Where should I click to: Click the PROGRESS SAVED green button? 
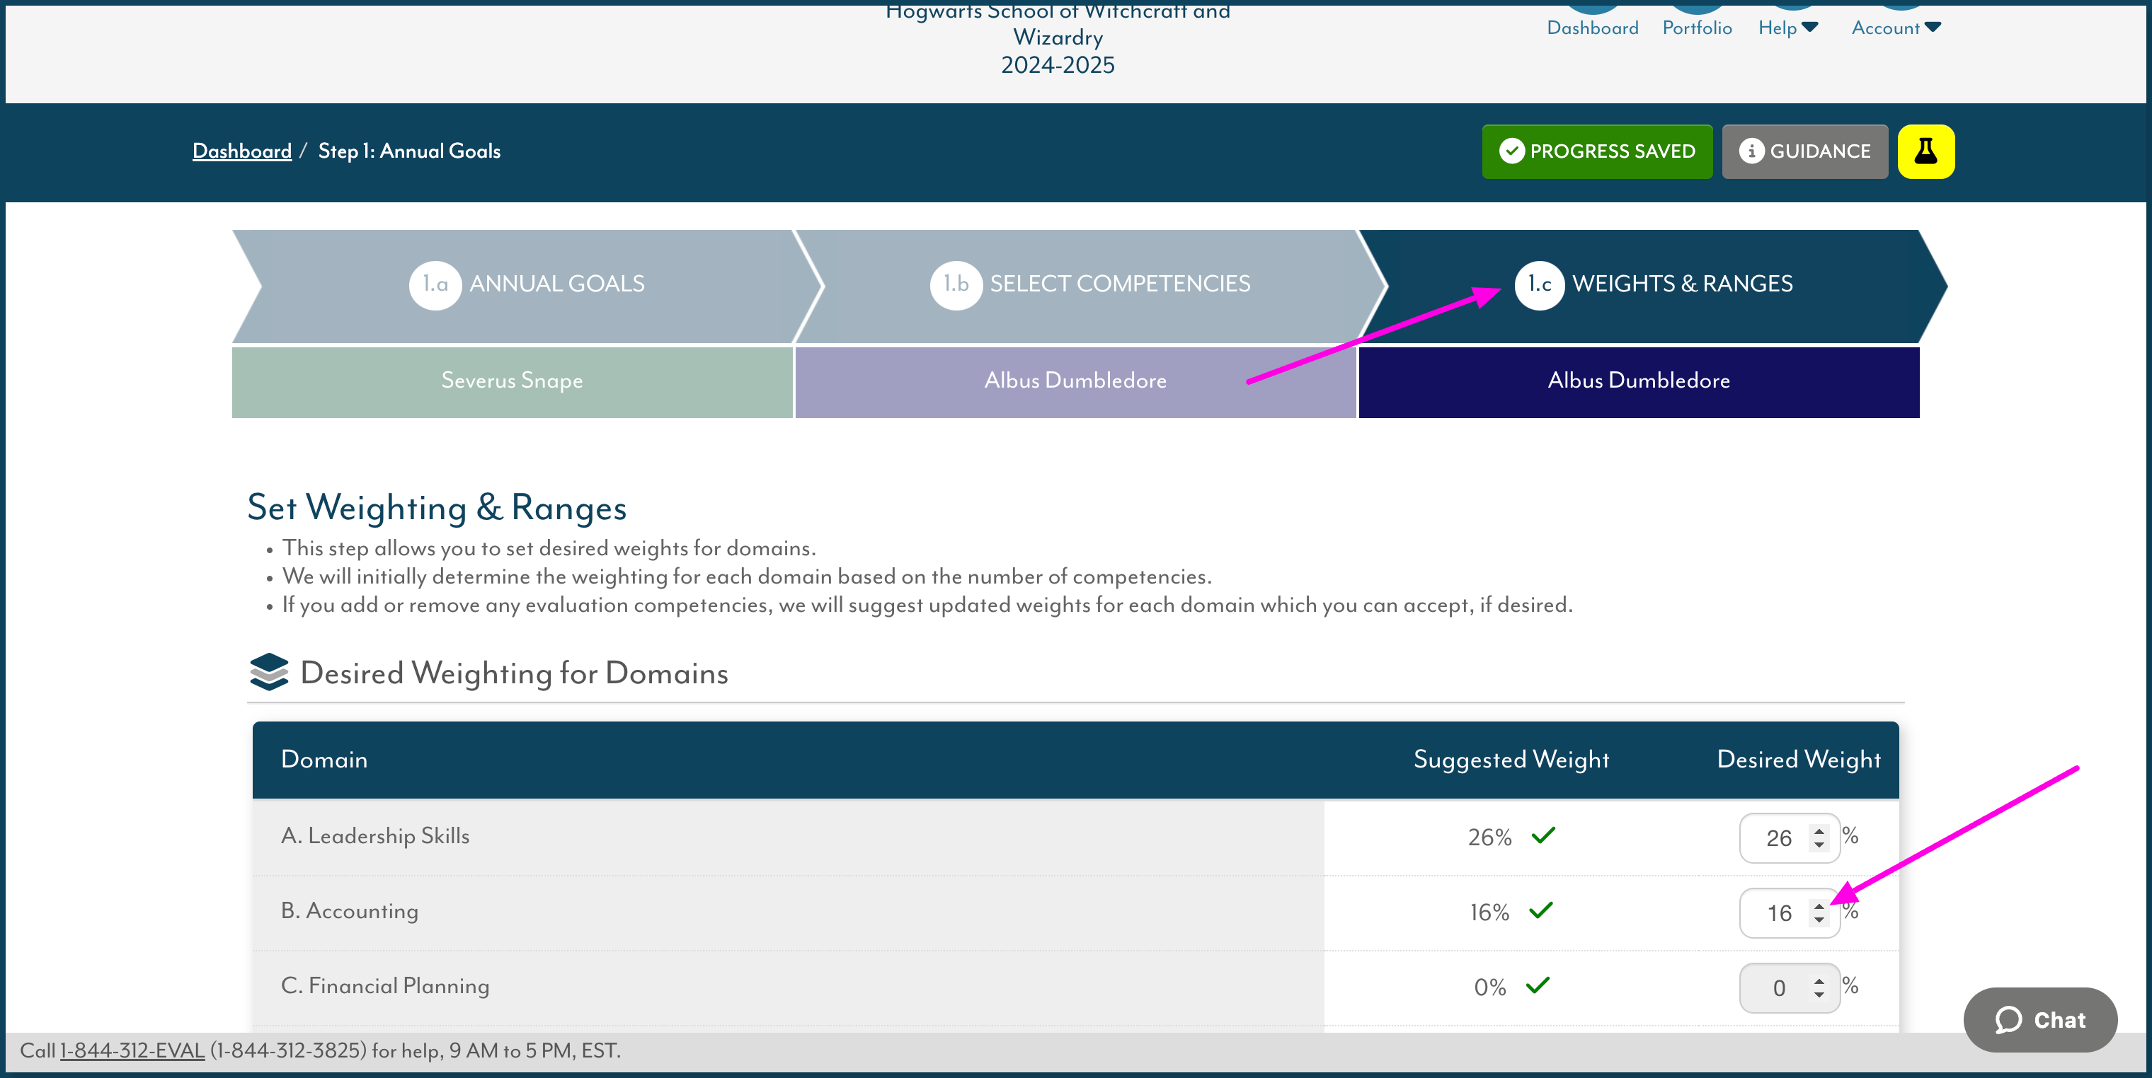[x=1596, y=151]
